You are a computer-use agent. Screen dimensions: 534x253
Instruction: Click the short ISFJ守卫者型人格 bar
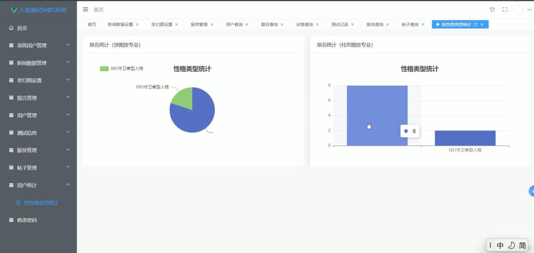click(x=465, y=138)
